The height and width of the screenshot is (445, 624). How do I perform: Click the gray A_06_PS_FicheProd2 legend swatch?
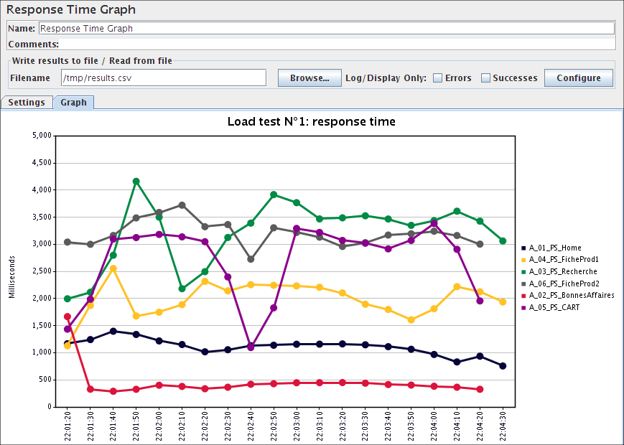[523, 284]
